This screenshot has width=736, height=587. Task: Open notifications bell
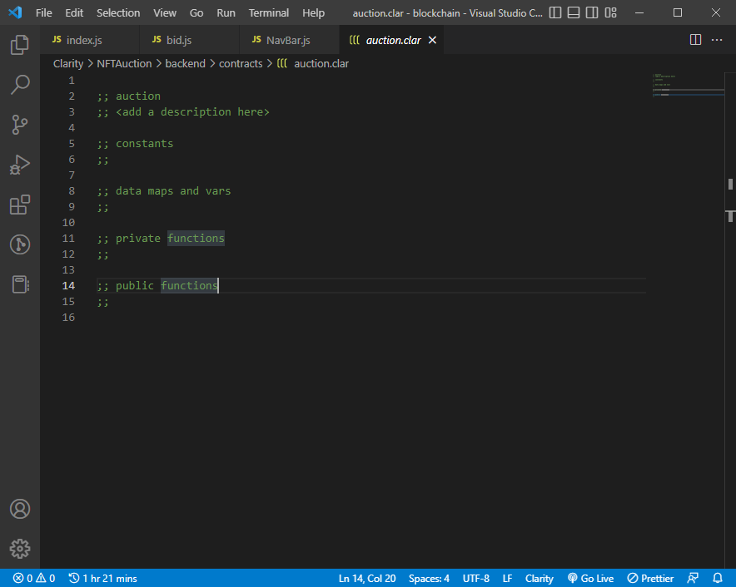pyautogui.click(x=718, y=578)
